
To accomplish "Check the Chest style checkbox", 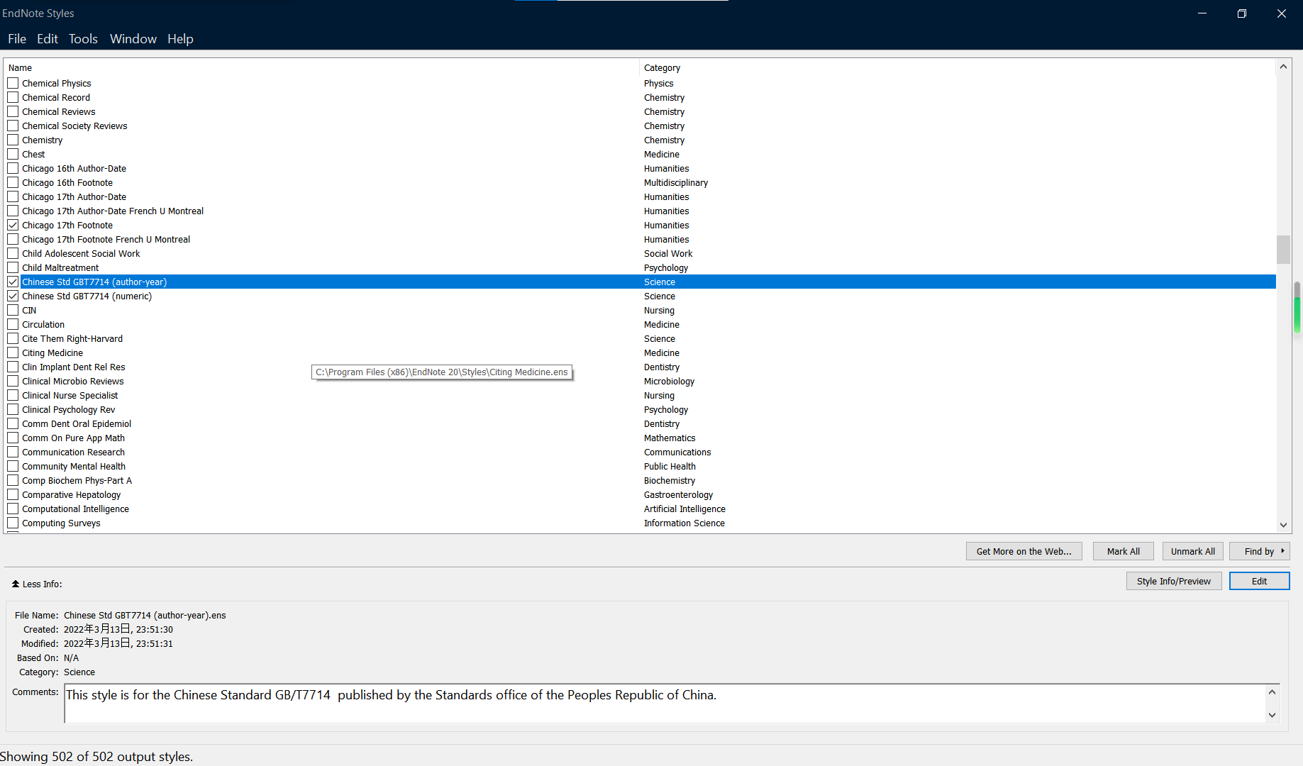I will pos(13,154).
